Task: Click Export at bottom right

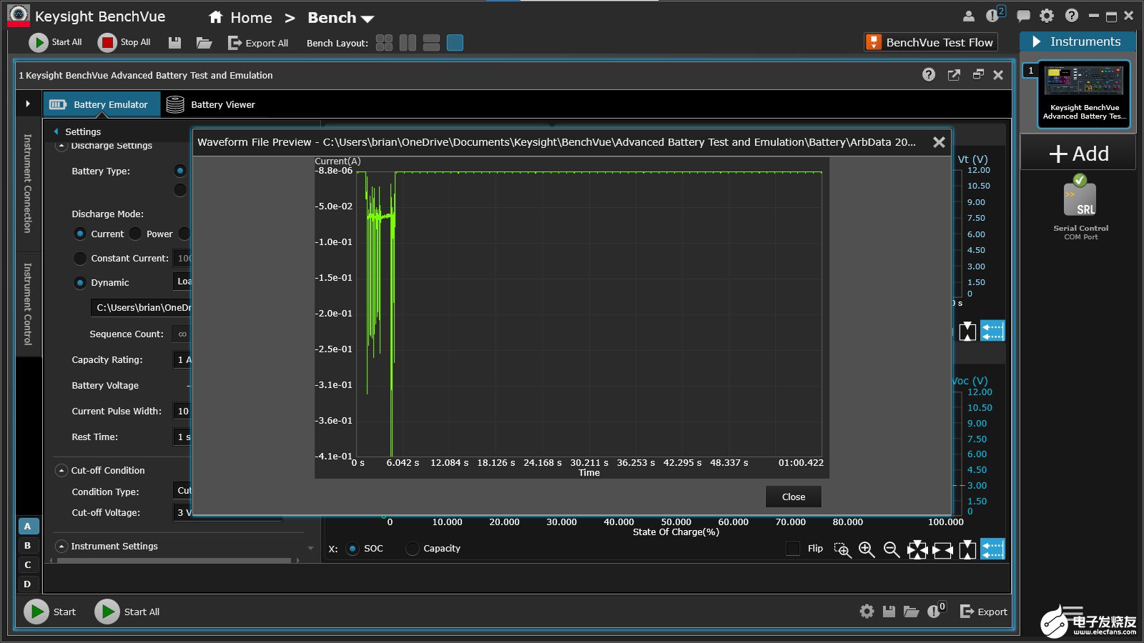Action: click(984, 612)
